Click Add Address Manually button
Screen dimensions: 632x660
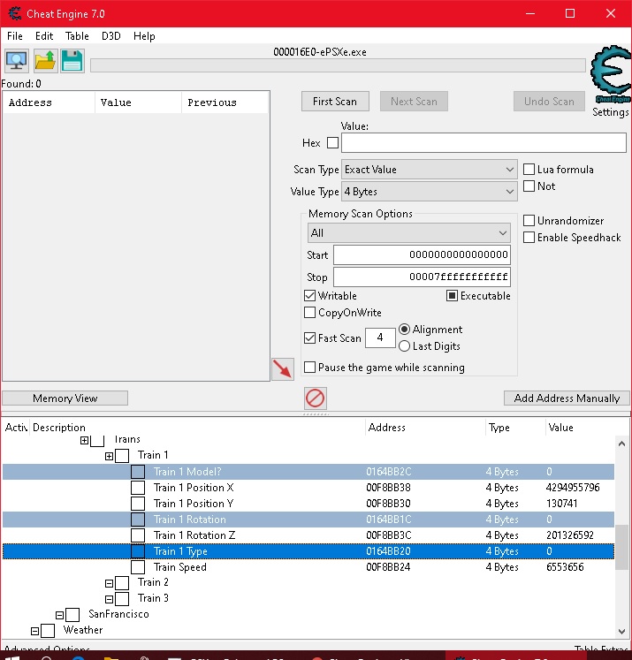[567, 398]
